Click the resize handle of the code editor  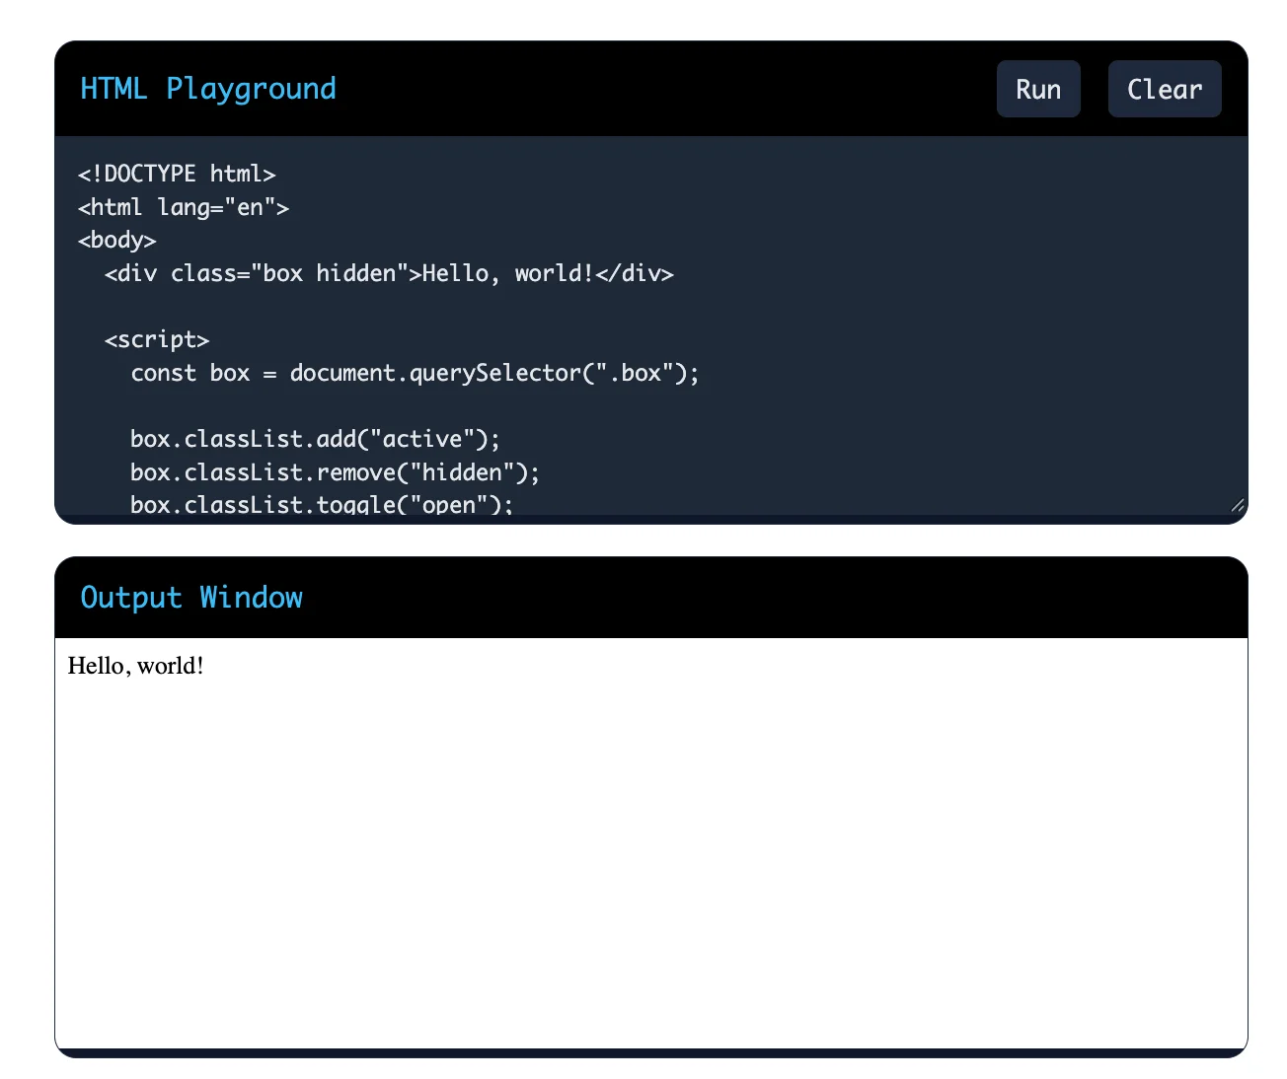(1238, 505)
